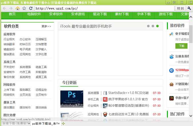Open StartIsBack++1.0 RC汉化破 link
The height and width of the screenshot is (126, 193).
click(x=128, y=93)
